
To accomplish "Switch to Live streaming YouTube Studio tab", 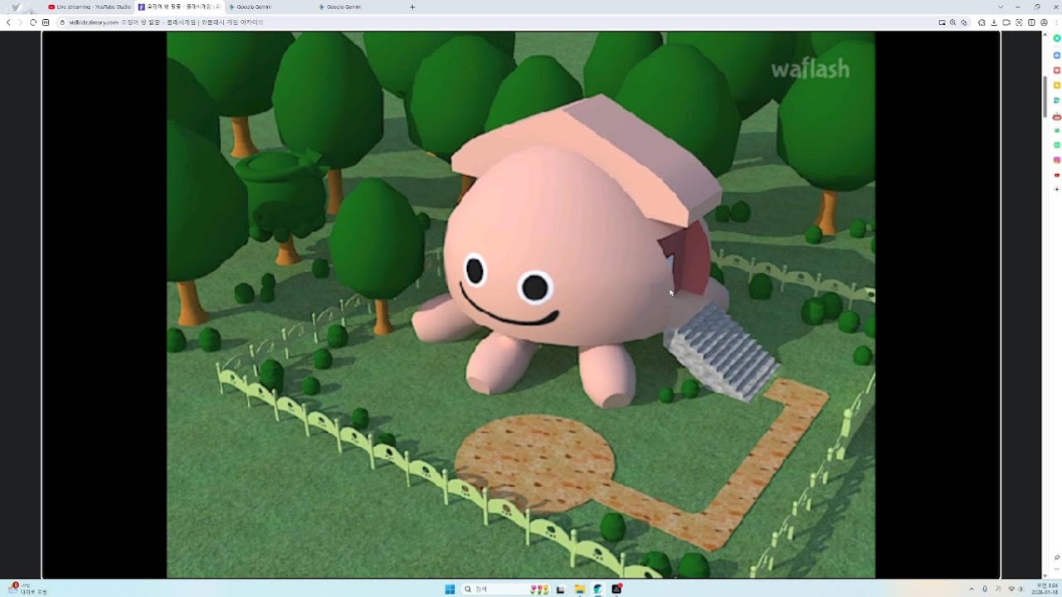I will pos(89,7).
